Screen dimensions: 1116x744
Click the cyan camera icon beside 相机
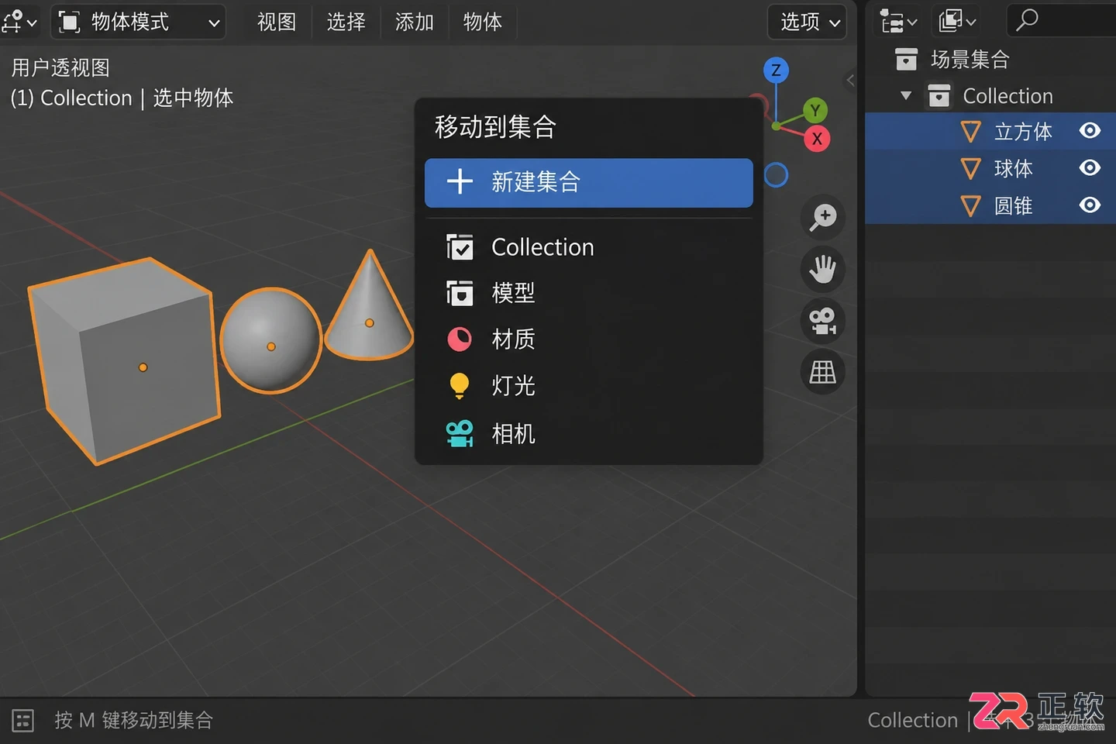[x=460, y=433]
